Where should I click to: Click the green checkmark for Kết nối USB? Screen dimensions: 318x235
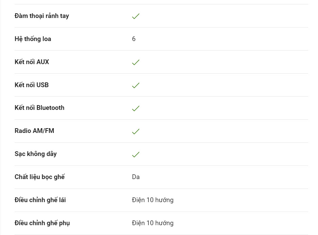pos(136,85)
